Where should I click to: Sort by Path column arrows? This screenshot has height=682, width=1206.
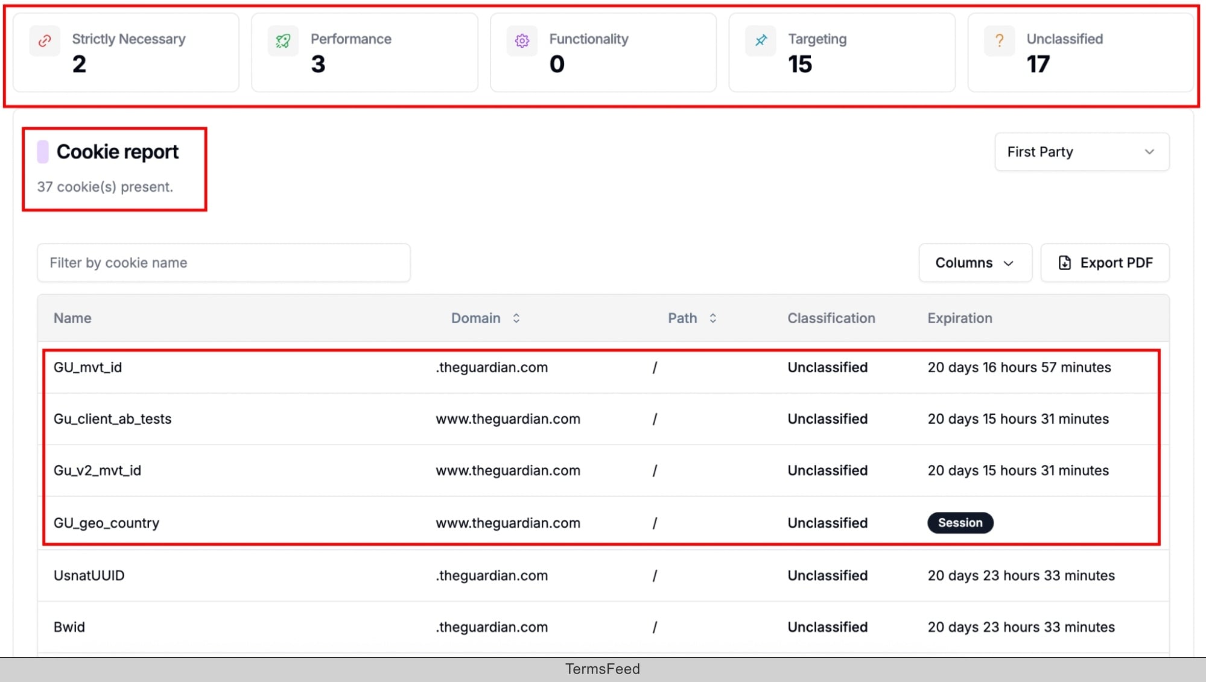click(712, 318)
